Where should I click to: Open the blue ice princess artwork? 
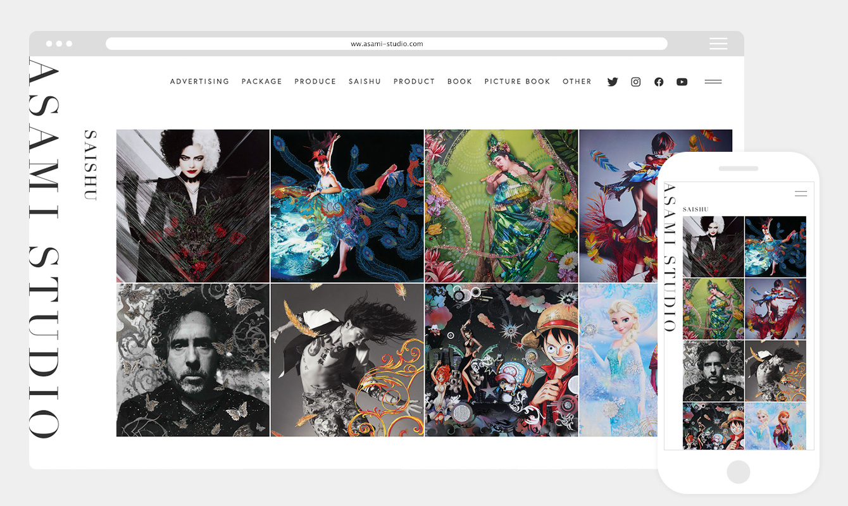point(618,360)
